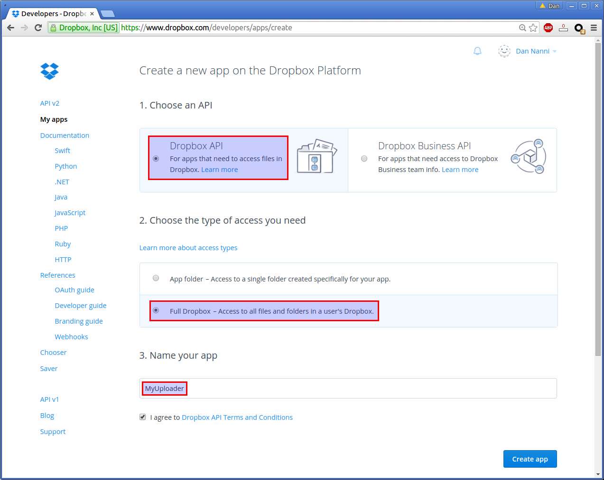Image resolution: width=604 pixels, height=480 pixels.
Task: Click the app name field containing MyUploader
Action: [348, 389]
